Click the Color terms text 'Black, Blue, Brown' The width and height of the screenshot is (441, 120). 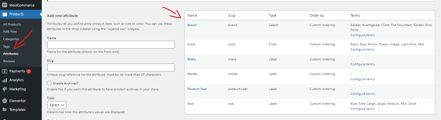point(387,44)
